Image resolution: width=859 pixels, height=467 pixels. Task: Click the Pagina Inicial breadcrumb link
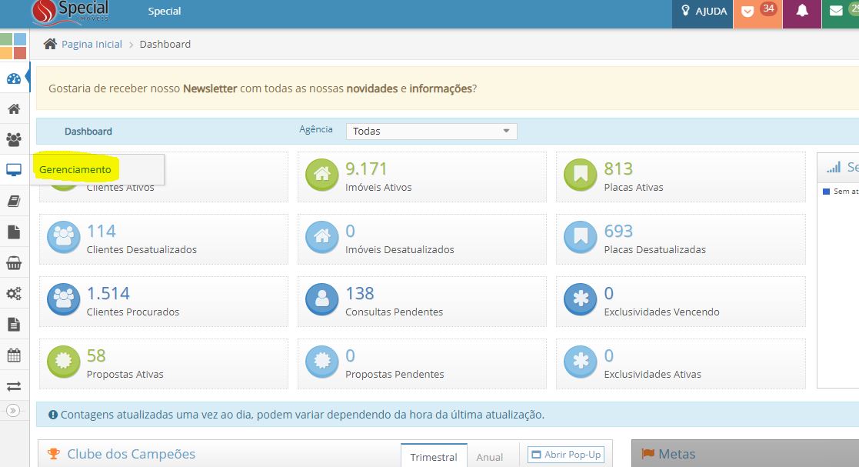[x=92, y=45]
